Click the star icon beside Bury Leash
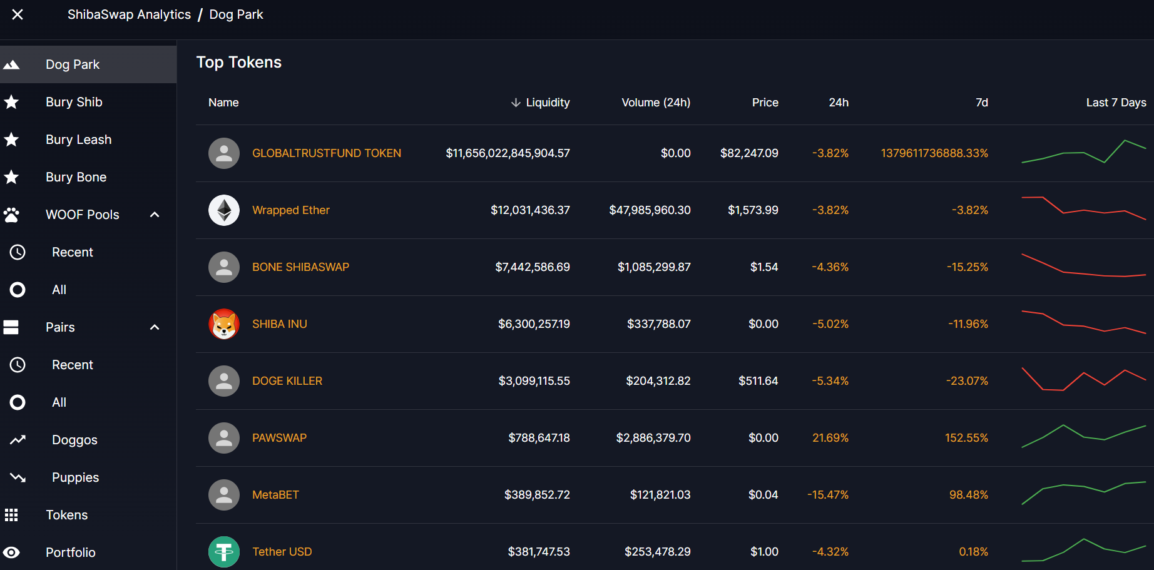Image resolution: width=1154 pixels, height=570 pixels. tap(11, 140)
